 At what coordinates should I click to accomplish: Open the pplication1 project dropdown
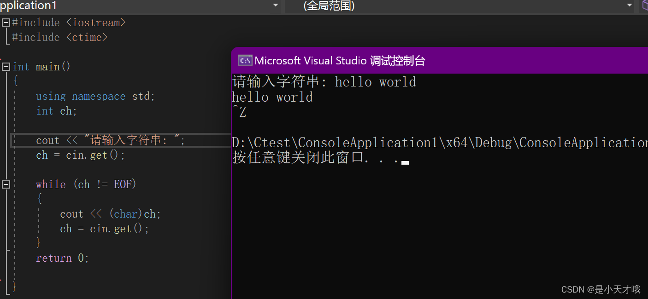tap(276, 6)
